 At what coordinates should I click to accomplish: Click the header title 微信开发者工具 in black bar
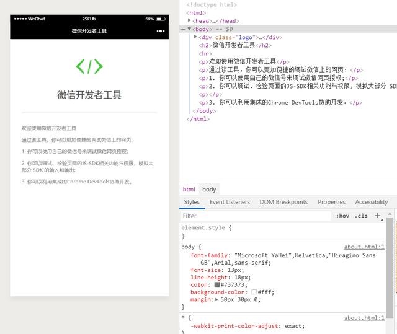tap(89, 31)
